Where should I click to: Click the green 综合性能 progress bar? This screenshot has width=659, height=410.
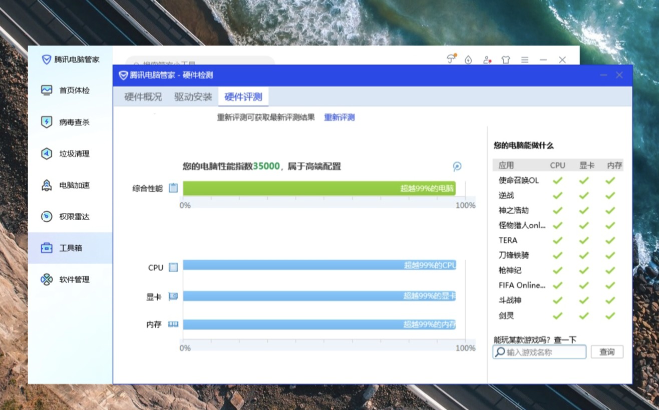pos(318,188)
